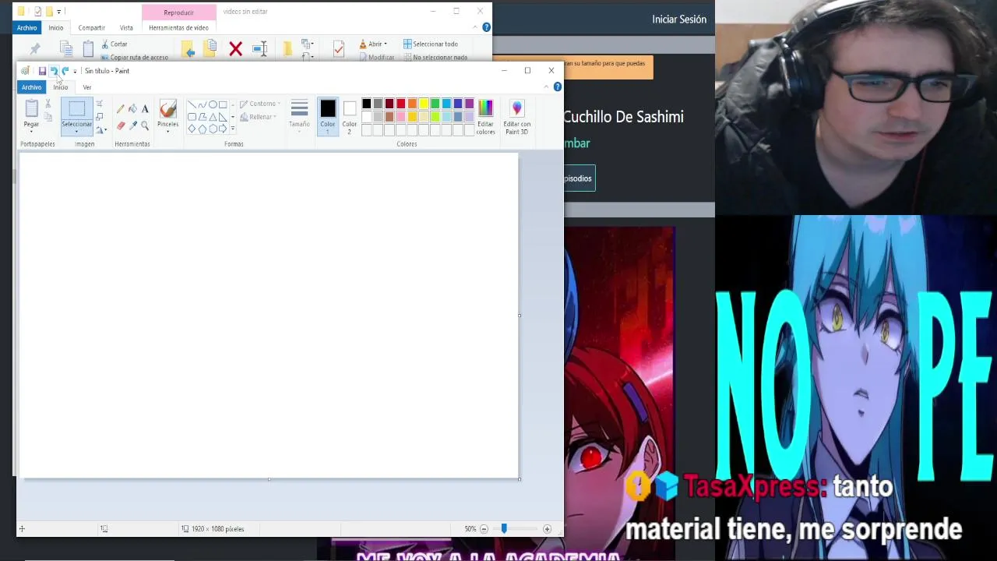Pick the triangle shape in Formas
Image resolution: width=997 pixels, height=561 pixels.
tap(213, 117)
